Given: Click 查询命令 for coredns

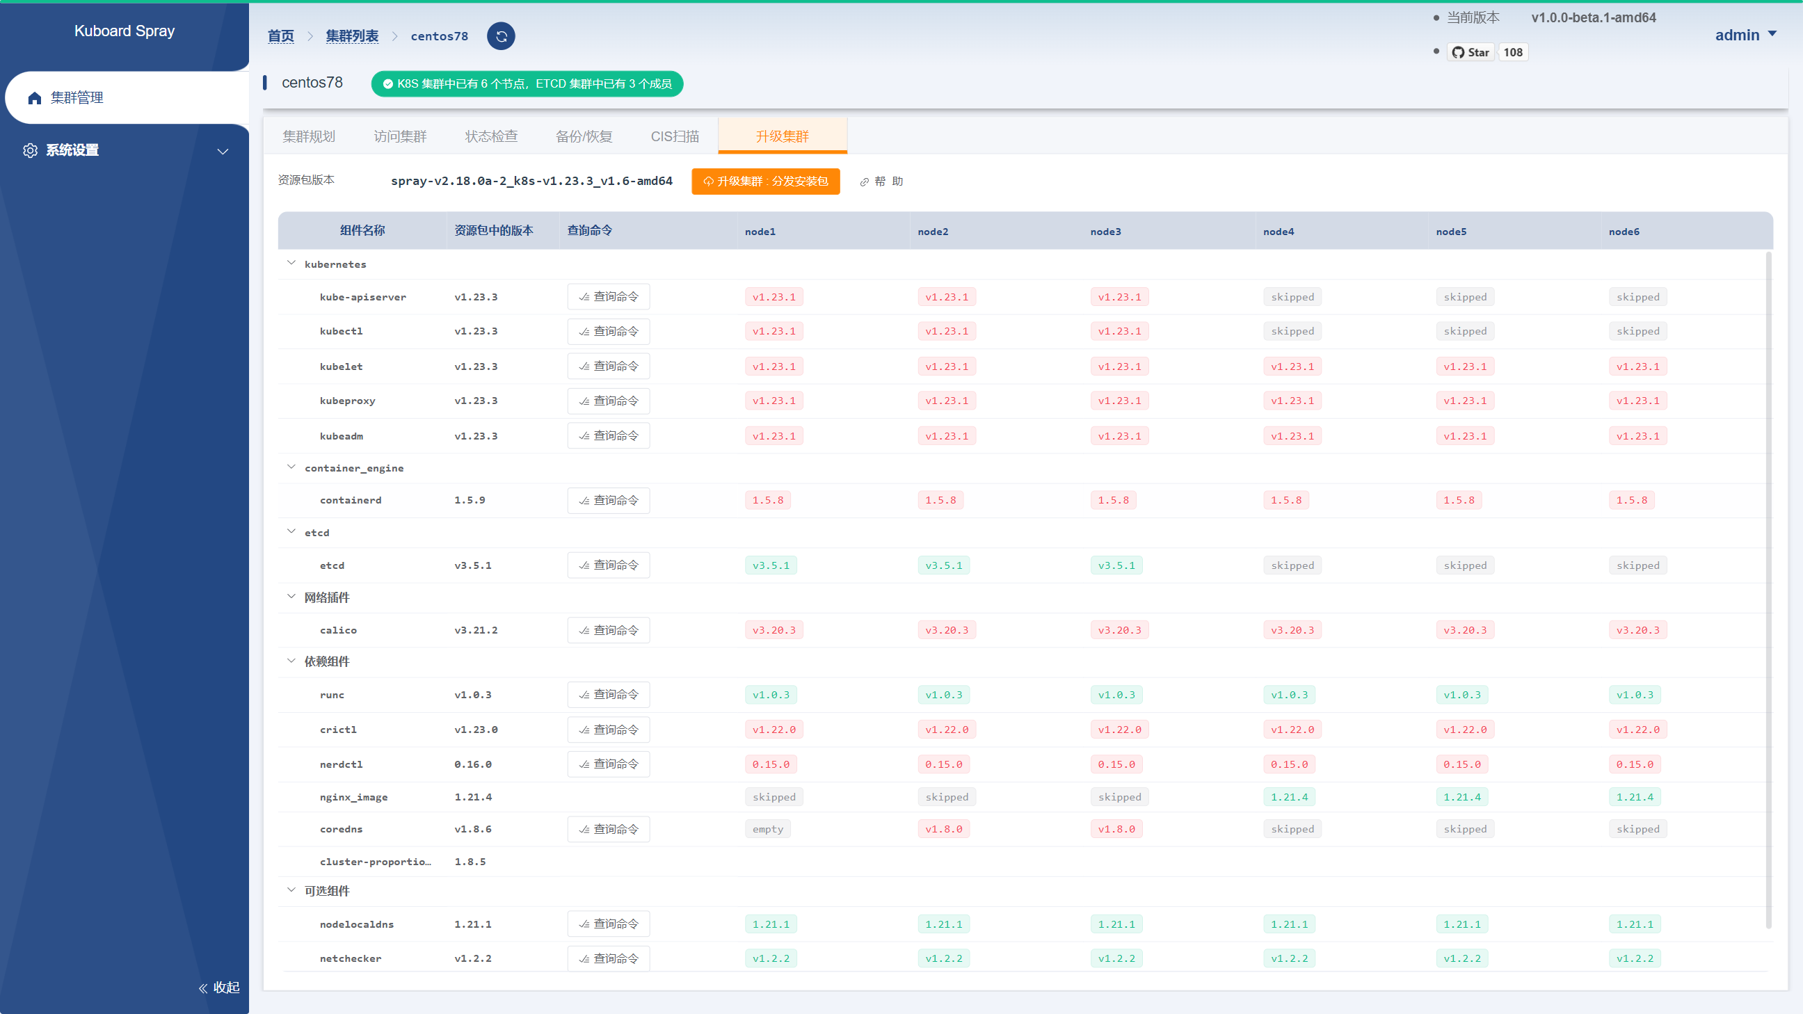Looking at the screenshot, I should (x=608, y=829).
